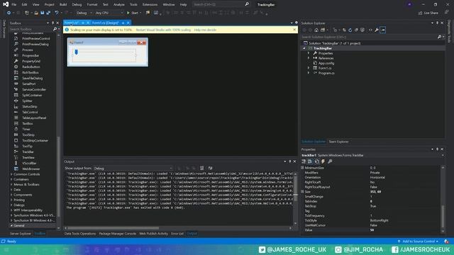Click the Properties page icon
This screenshot has height=255, width=454.
click(x=316, y=161)
